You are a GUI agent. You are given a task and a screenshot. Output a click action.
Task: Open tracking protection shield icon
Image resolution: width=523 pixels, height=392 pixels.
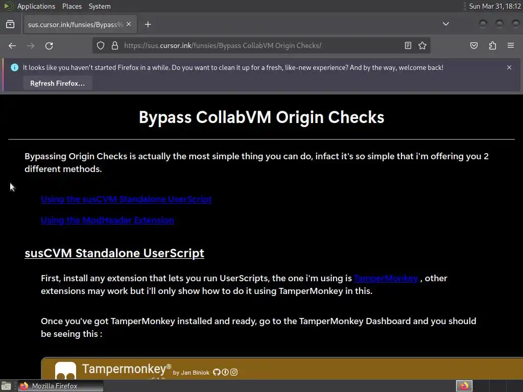click(101, 45)
